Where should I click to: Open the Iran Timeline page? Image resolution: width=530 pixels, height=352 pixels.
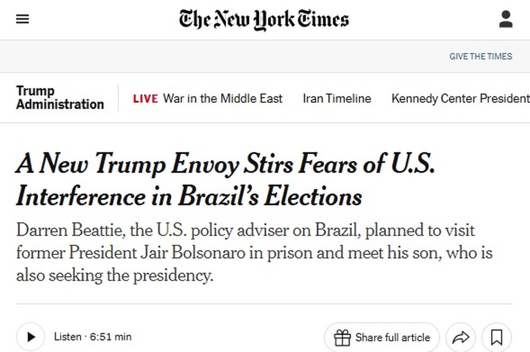337,99
